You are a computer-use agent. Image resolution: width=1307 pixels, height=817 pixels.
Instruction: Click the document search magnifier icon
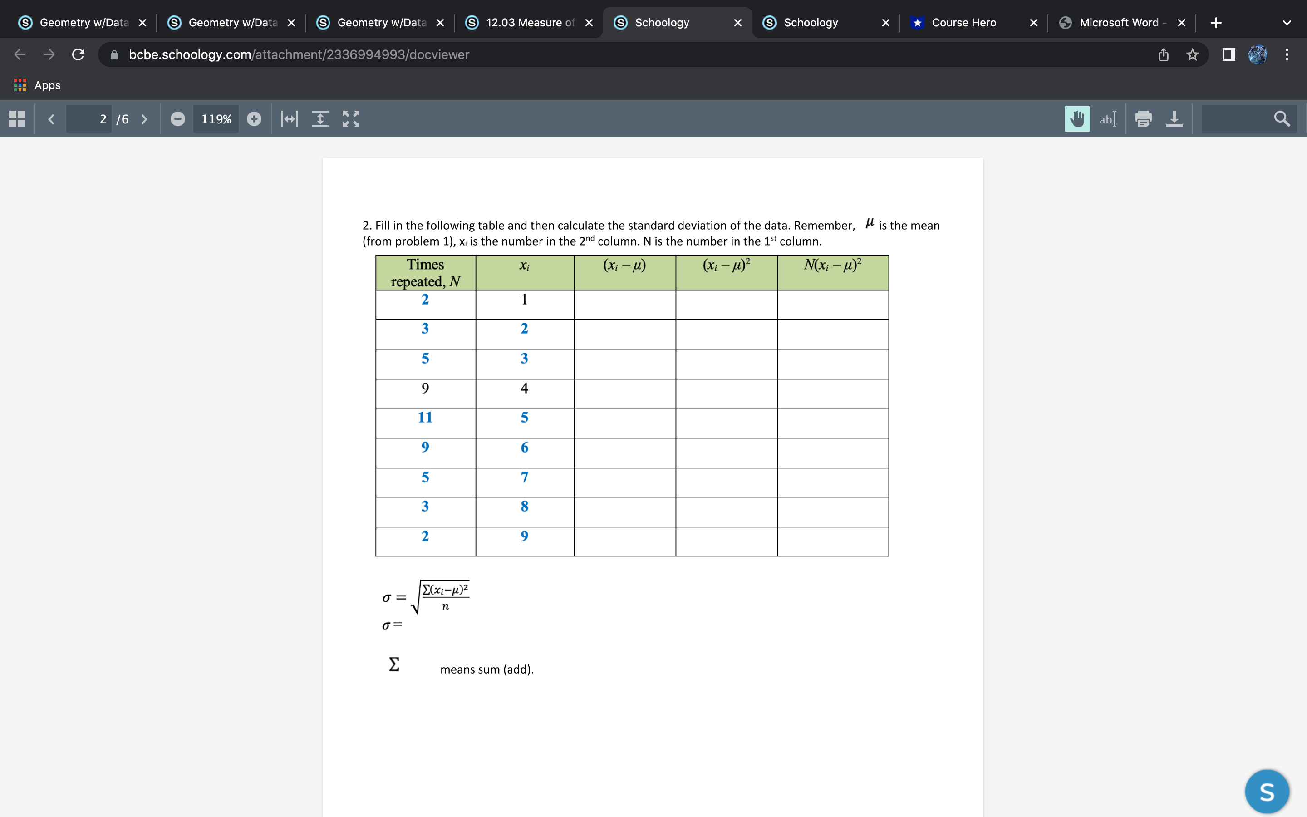tap(1282, 119)
